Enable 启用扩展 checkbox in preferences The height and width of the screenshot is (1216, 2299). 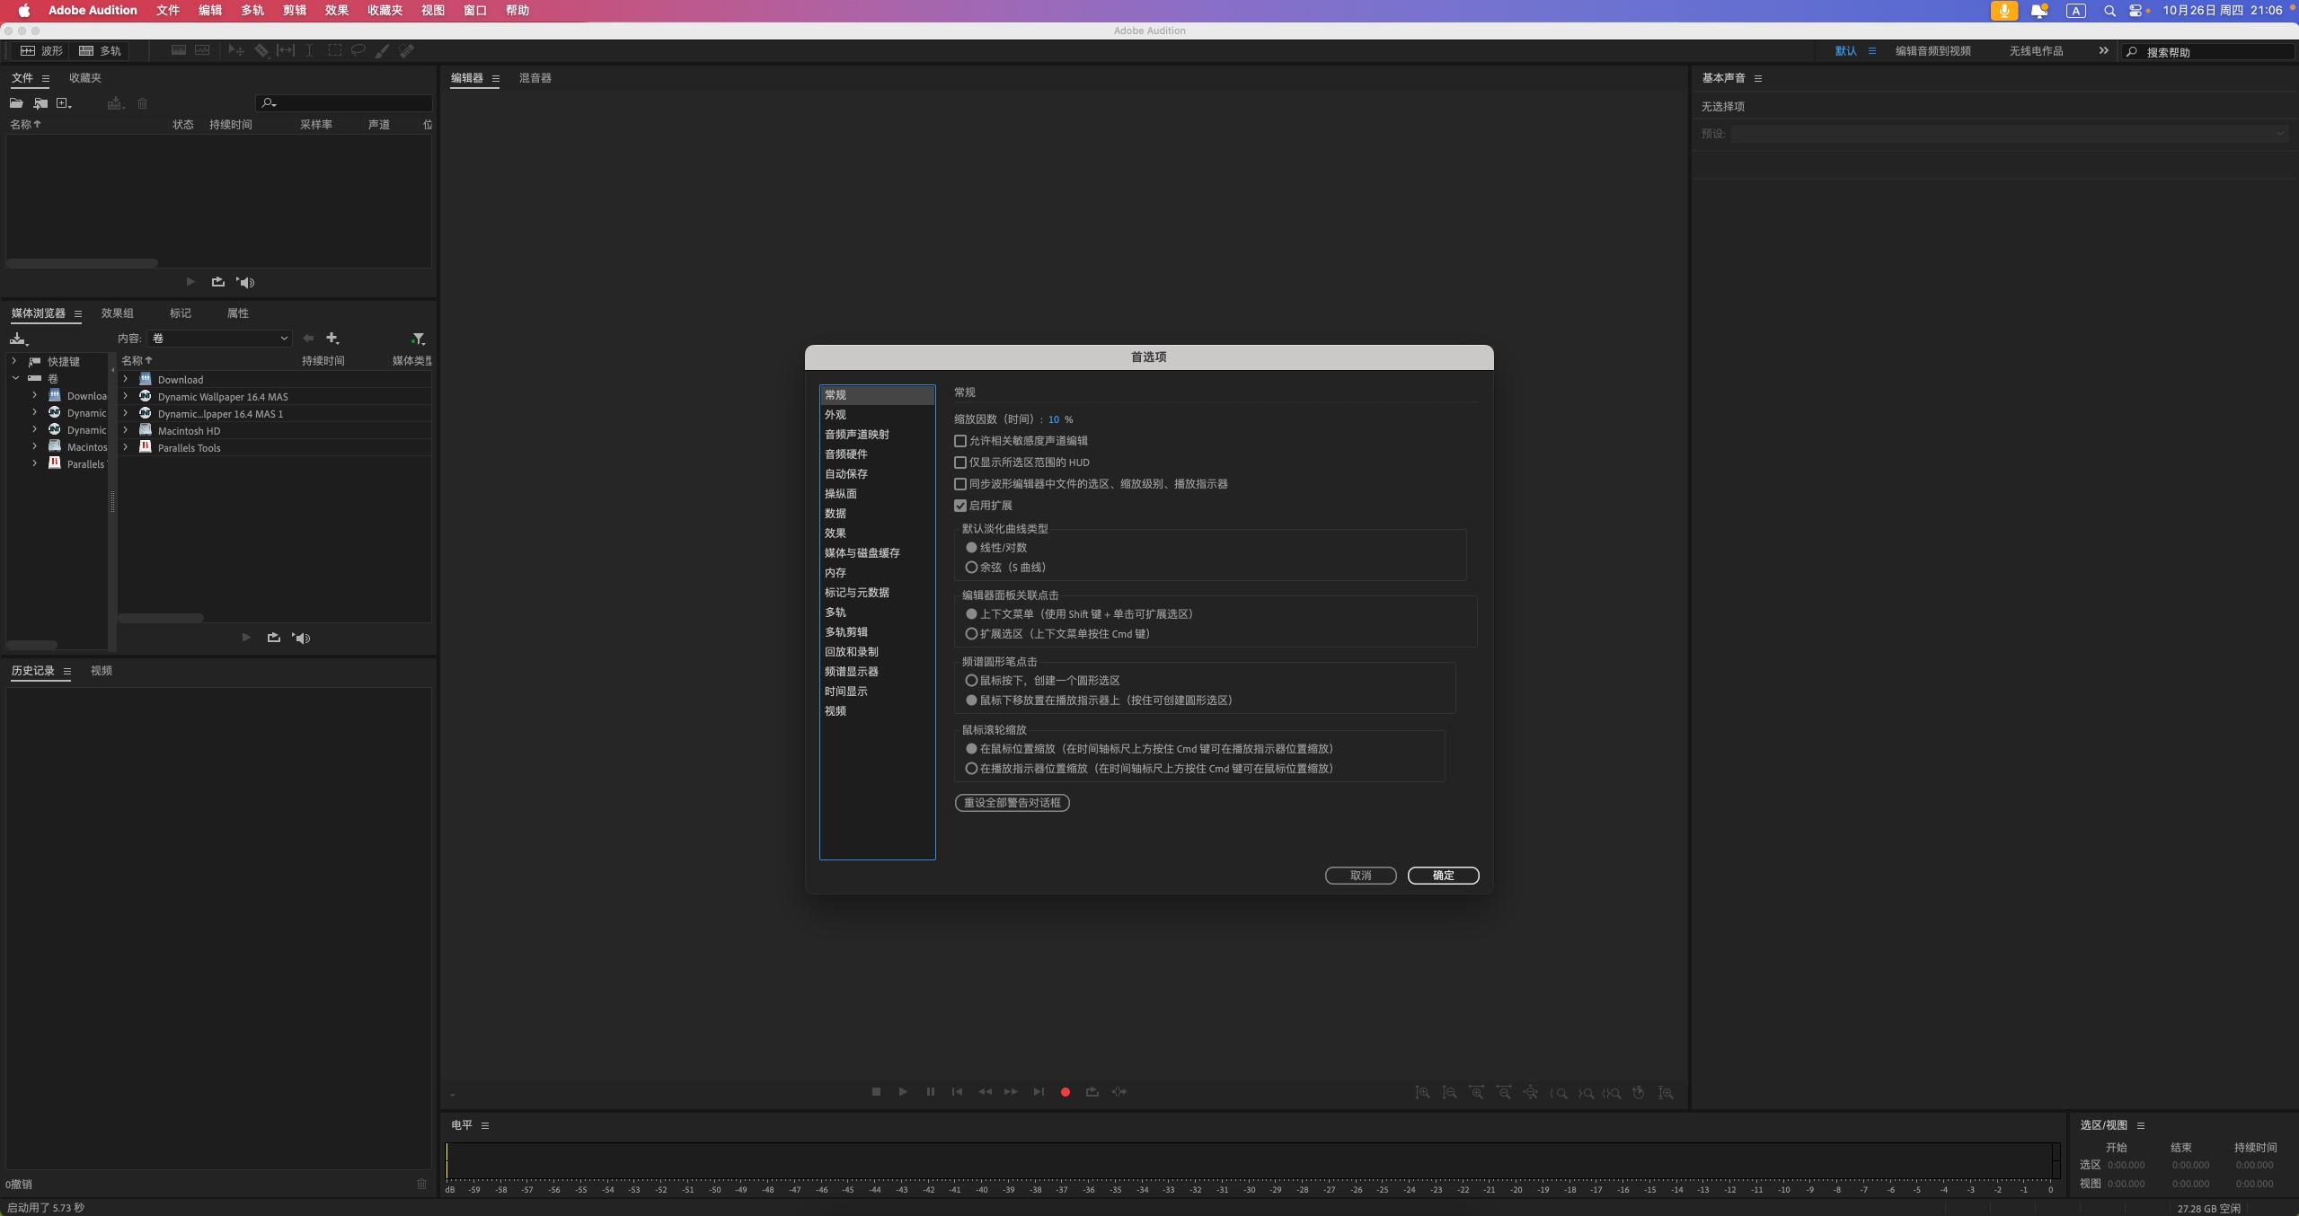pos(959,505)
